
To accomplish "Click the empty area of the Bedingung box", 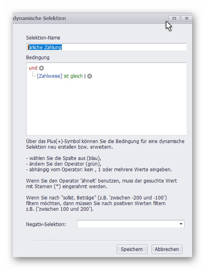I will pos(106,107).
